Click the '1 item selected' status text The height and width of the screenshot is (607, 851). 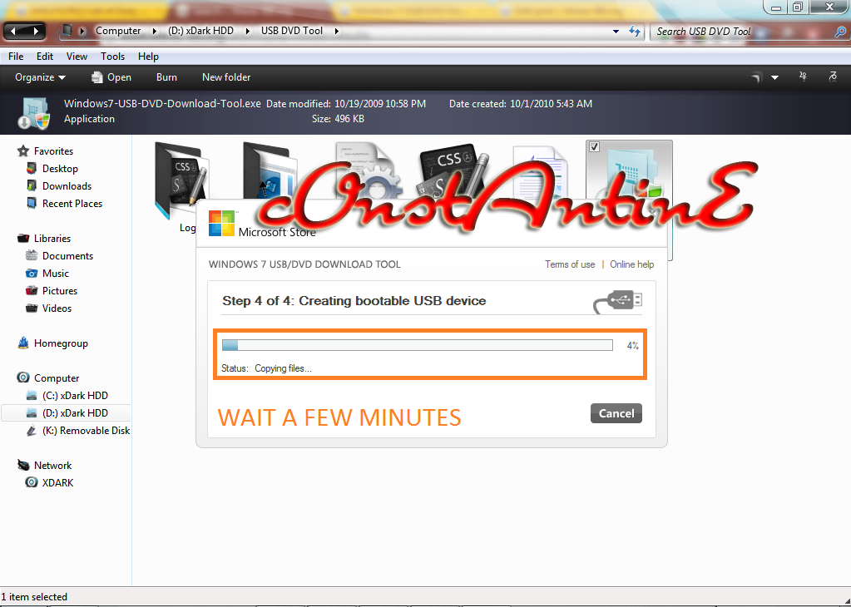click(34, 597)
